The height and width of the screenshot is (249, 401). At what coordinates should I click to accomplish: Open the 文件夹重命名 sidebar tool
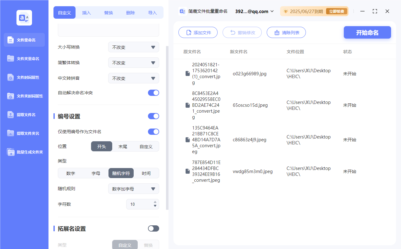(x=24, y=59)
